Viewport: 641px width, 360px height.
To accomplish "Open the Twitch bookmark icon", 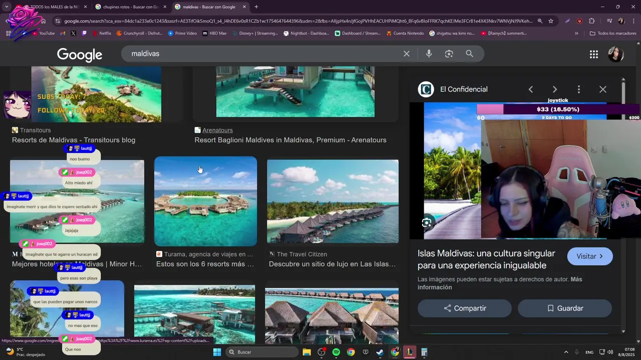I will tap(84, 33).
